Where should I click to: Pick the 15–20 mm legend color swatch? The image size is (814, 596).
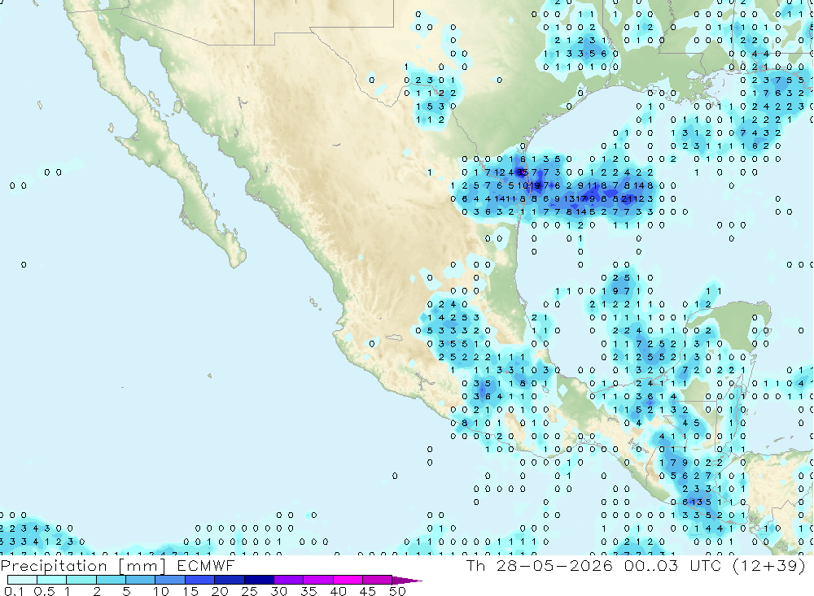tap(200, 580)
